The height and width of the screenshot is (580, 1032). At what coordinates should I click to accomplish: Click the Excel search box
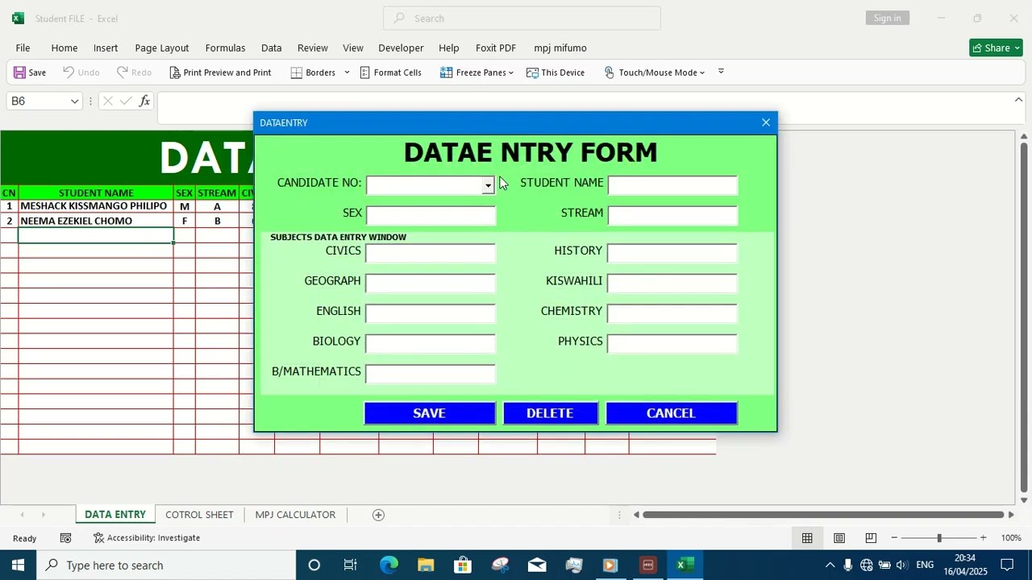522,18
